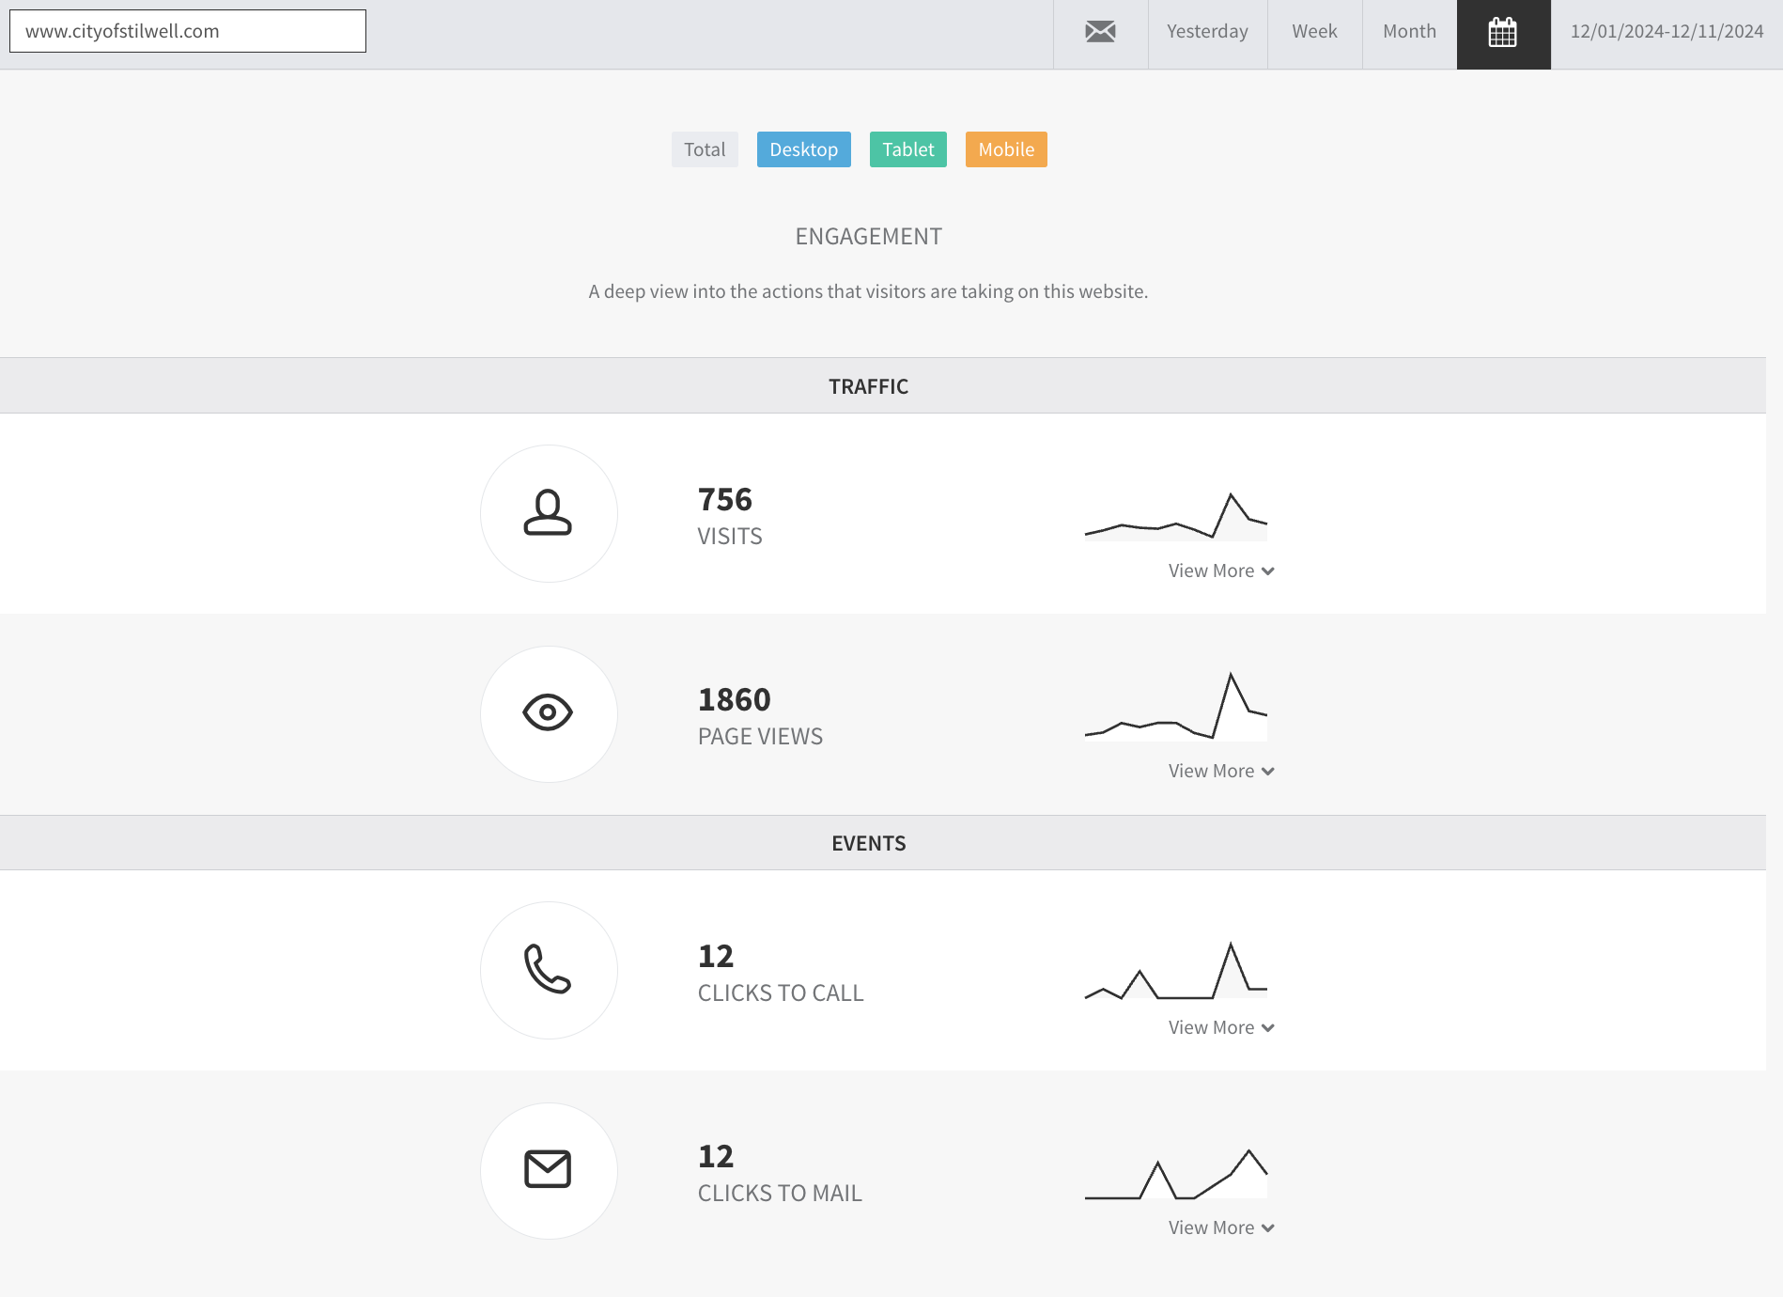This screenshot has width=1783, height=1297.
Task: Expand View More under Clicks to Mail
Action: tap(1221, 1227)
